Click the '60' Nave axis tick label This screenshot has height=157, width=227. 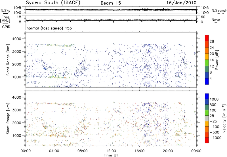(203, 17)
